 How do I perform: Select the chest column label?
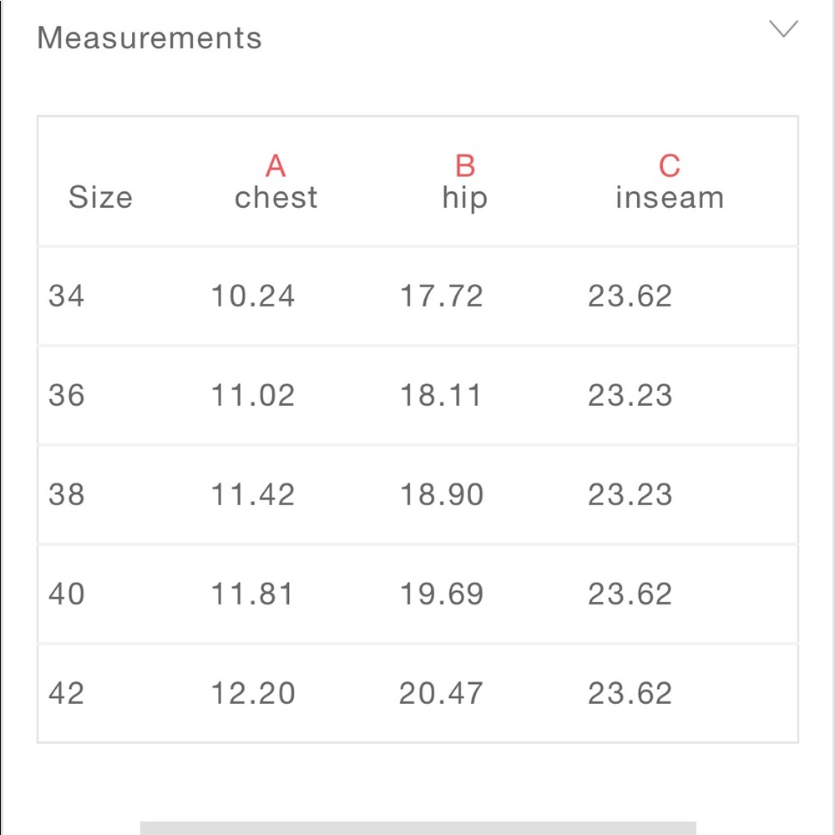276,198
